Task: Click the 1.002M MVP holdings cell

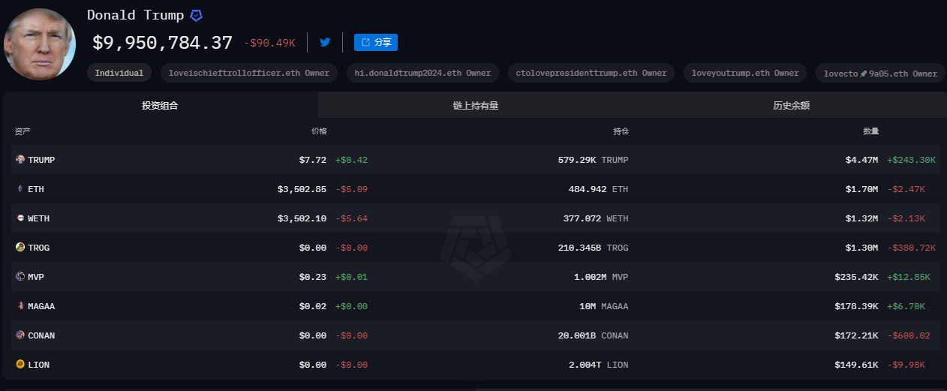Action: pos(600,277)
